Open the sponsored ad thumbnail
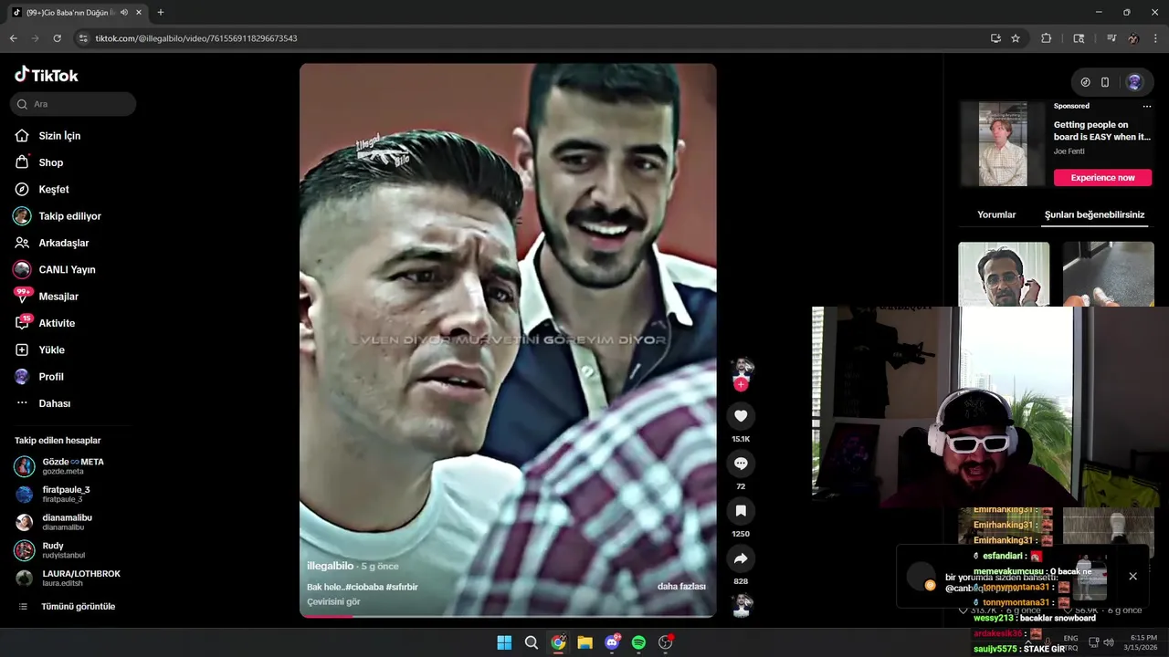This screenshot has width=1169, height=657. tap(1003, 144)
